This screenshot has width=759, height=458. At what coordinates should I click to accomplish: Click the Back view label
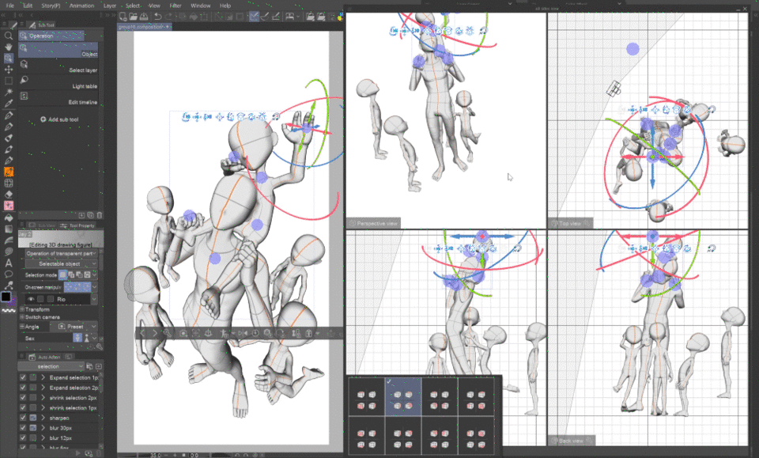tap(571, 441)
